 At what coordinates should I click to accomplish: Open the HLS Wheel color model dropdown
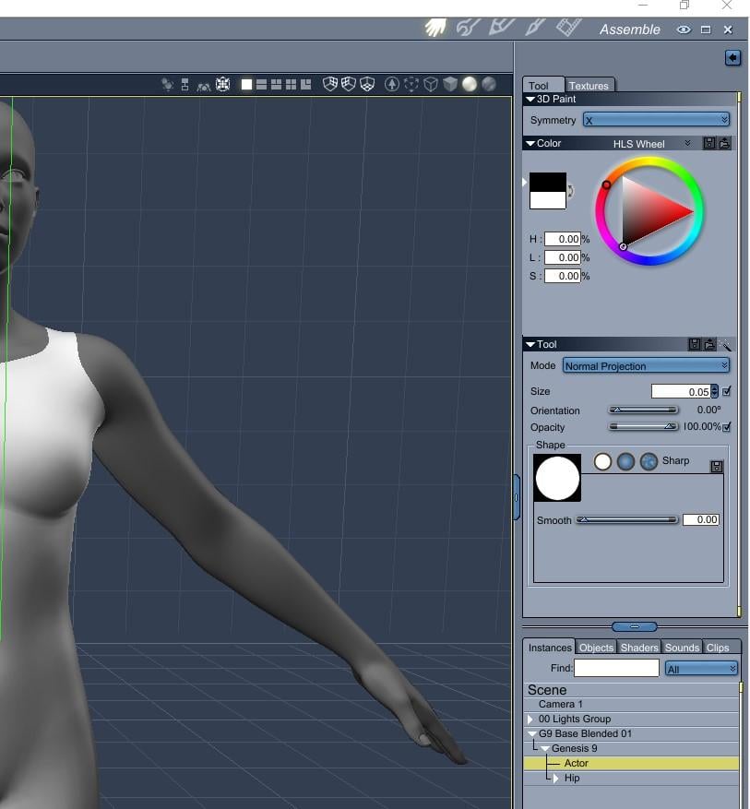(651, 144)
